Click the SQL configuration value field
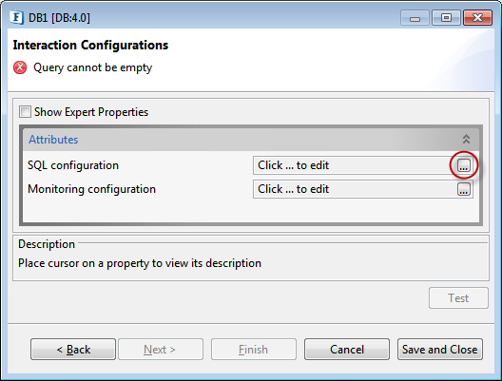This screenshot has width=502, height=381. (x=355, y=165)
